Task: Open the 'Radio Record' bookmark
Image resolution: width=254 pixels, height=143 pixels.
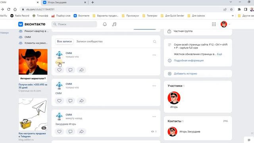Action: (x=20, y=16)
